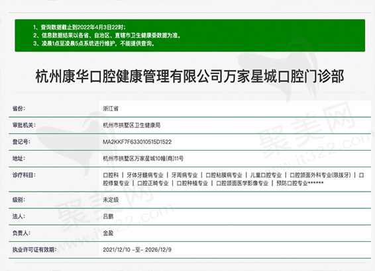Click the value 浙江省
The height and width of the screenshot is (271, 375).
[x=111, y=109]
